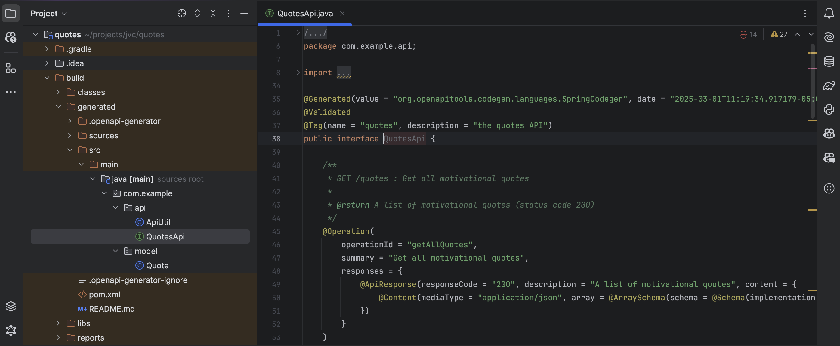This screenshot has width=840, height=346.
Task: Unfold the collapsed header comment on line 1
Action: coord(298,33)
